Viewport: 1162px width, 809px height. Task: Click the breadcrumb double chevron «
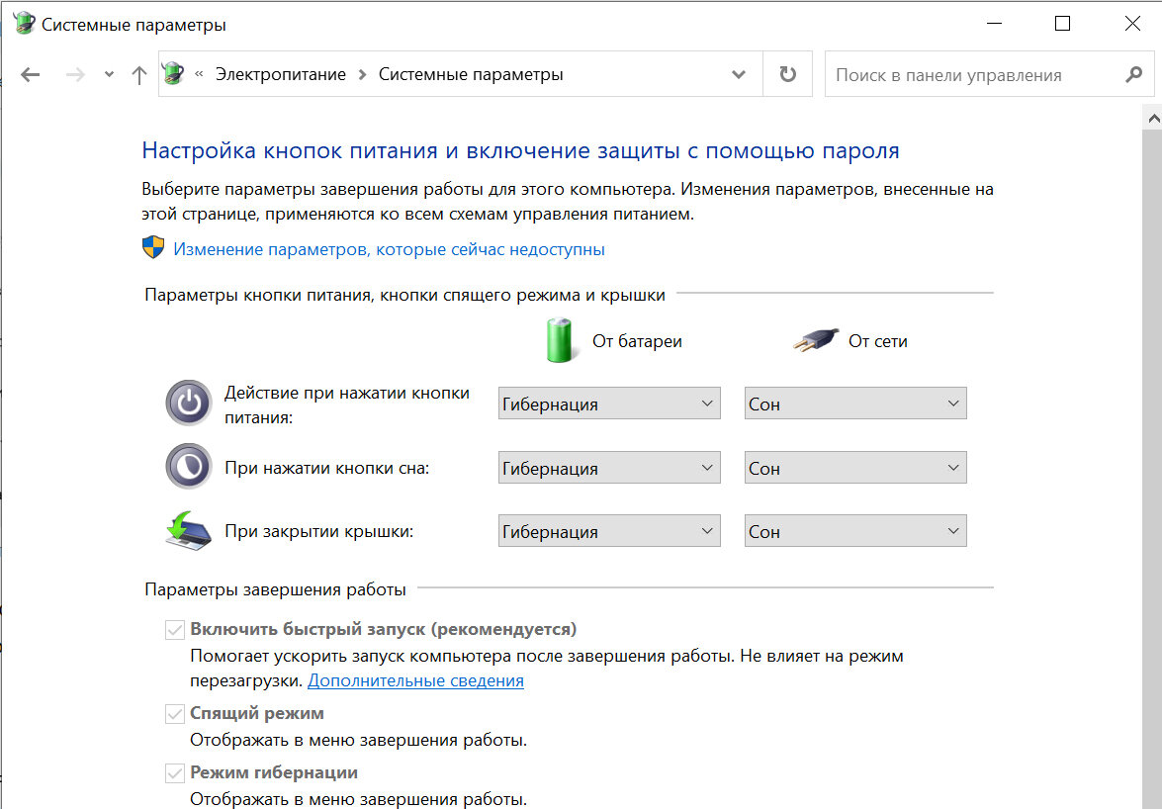199,74
